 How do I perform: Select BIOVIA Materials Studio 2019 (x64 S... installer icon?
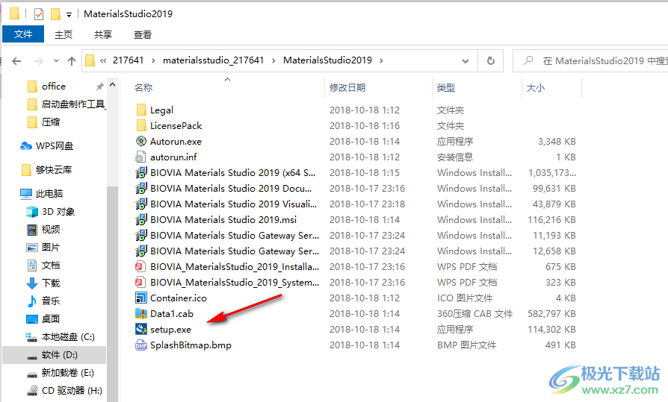(141, 173)
